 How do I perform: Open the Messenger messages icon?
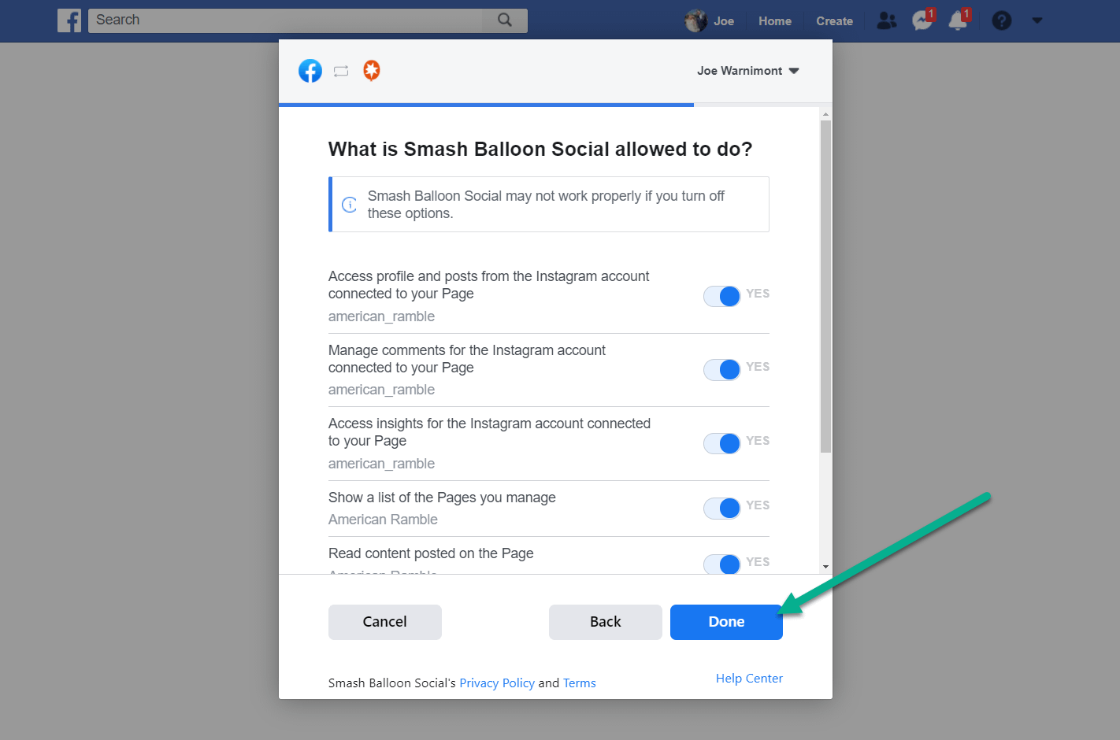(x=921, y=21)
